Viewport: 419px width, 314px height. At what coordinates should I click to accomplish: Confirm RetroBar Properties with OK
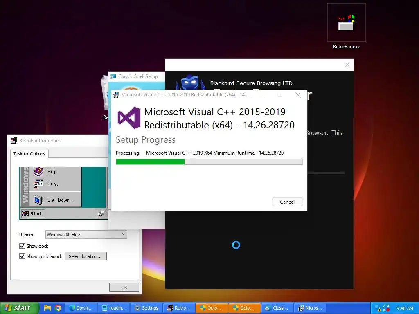pos(124,287)
